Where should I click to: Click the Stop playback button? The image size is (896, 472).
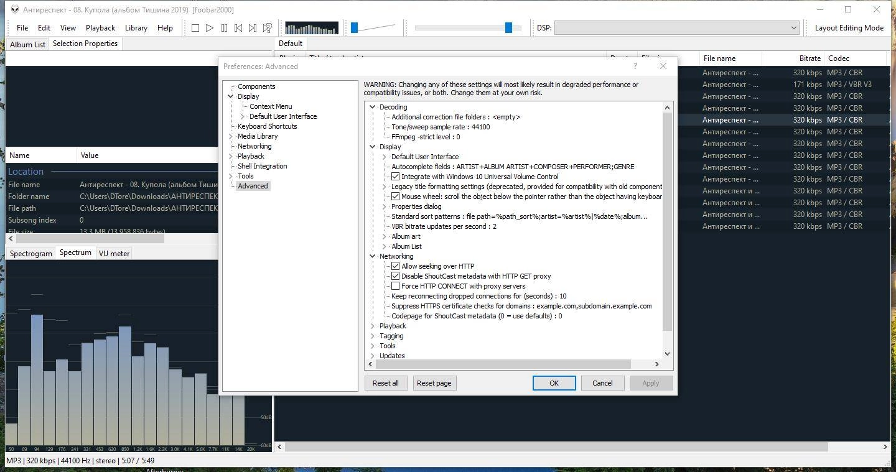[x=195, y=28]
